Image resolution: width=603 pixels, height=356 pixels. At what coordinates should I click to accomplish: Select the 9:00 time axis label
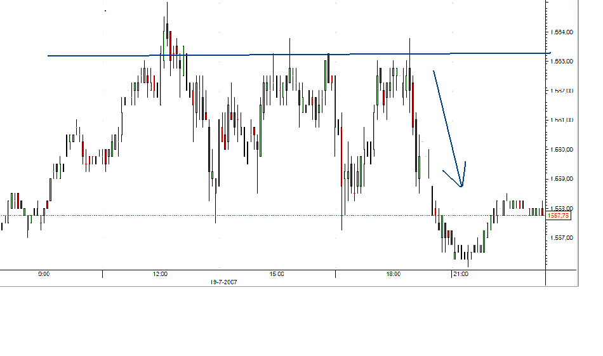coord(44,274)
